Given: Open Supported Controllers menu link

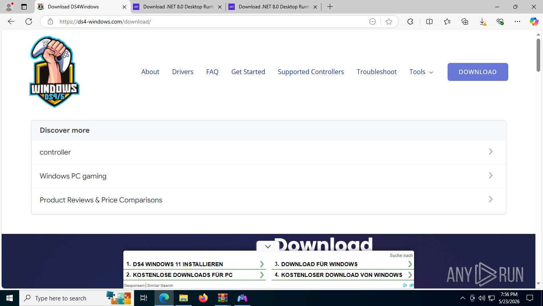Looking at the screenshot, I should tap(311, 72).
